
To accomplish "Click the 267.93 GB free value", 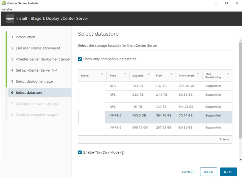I will point(164,128).
